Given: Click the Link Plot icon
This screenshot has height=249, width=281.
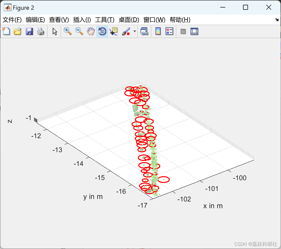Looking at the screenshot, I should point(144,32).
